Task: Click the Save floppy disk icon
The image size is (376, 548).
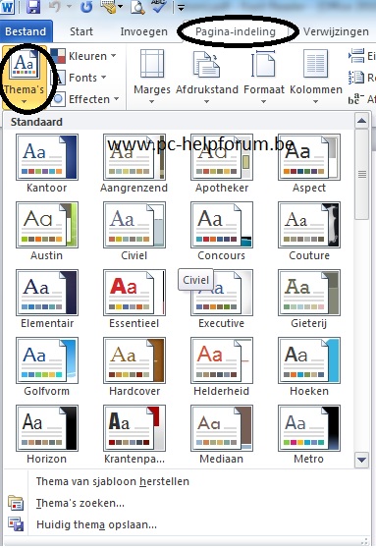Action: (33, 7)
